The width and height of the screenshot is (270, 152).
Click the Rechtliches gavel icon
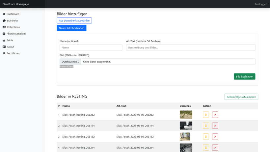tap(4, 53)
